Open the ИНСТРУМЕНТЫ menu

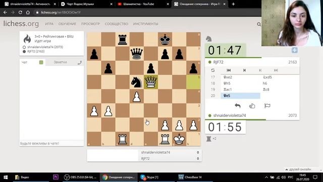point(146,24)
